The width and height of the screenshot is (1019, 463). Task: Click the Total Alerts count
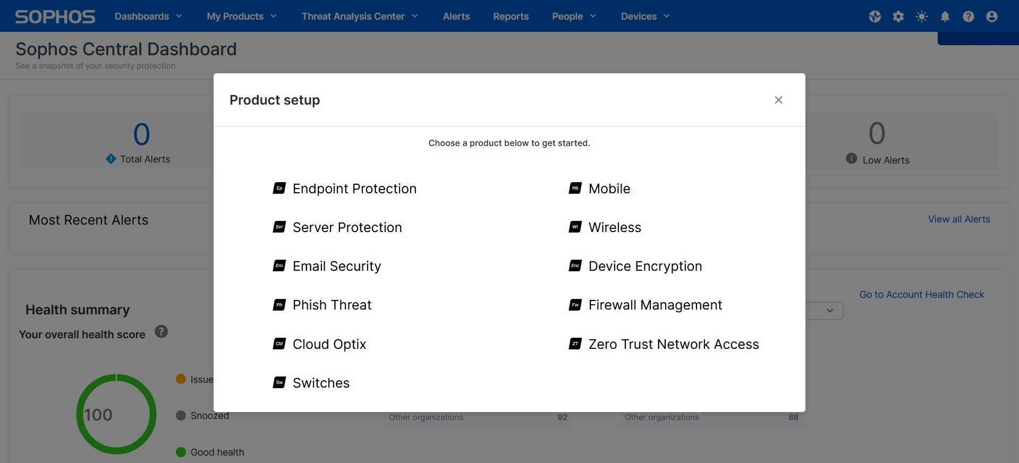[x=141, y=134]
